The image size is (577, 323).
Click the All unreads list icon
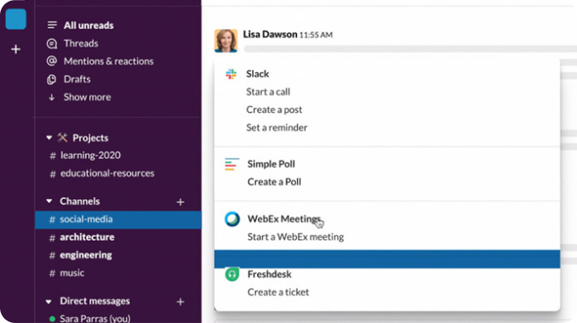tap(52, 25)
